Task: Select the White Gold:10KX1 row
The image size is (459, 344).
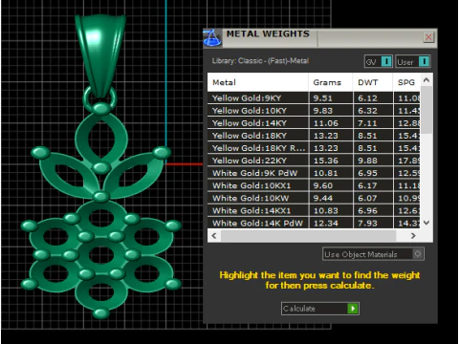Action: point(314,185)
